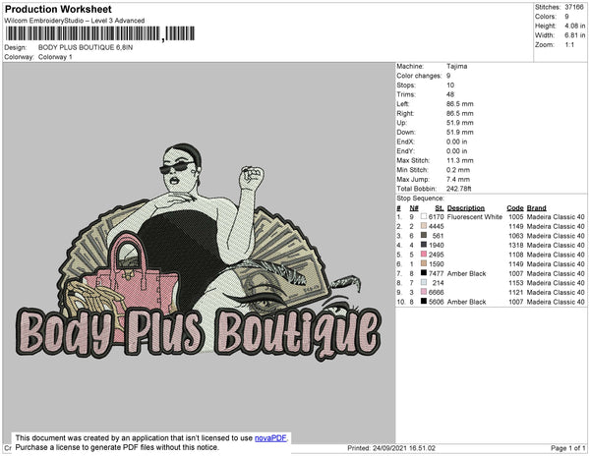Select the Amber Black swatch beside 5606
The image size is (590, 456).
(x=424, y=302)
